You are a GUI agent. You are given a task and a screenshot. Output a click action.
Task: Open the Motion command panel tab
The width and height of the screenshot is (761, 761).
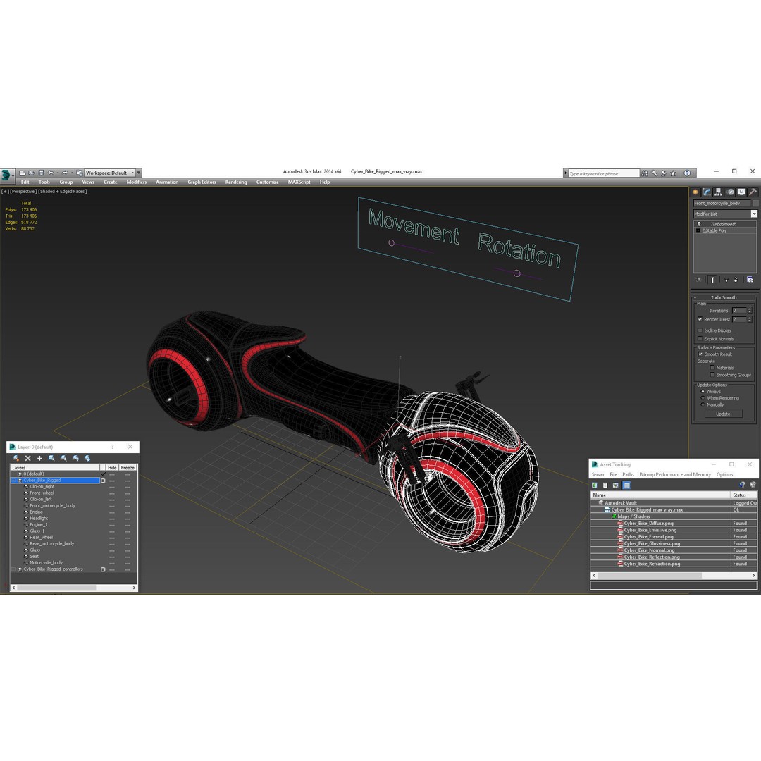730,192
